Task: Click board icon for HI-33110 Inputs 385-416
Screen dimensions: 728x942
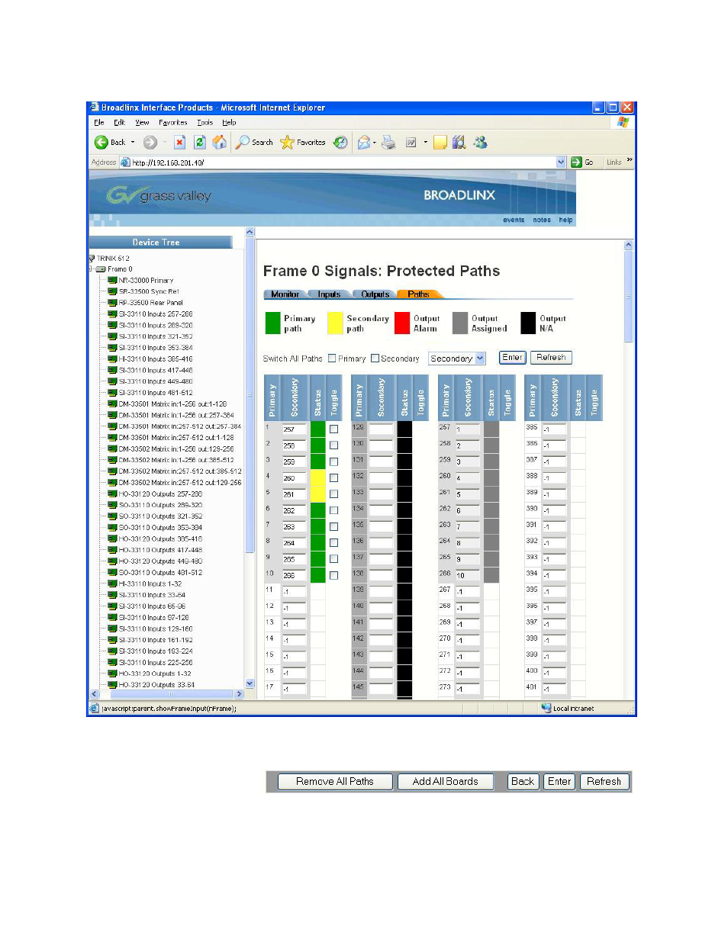Action: pos(112,358)
